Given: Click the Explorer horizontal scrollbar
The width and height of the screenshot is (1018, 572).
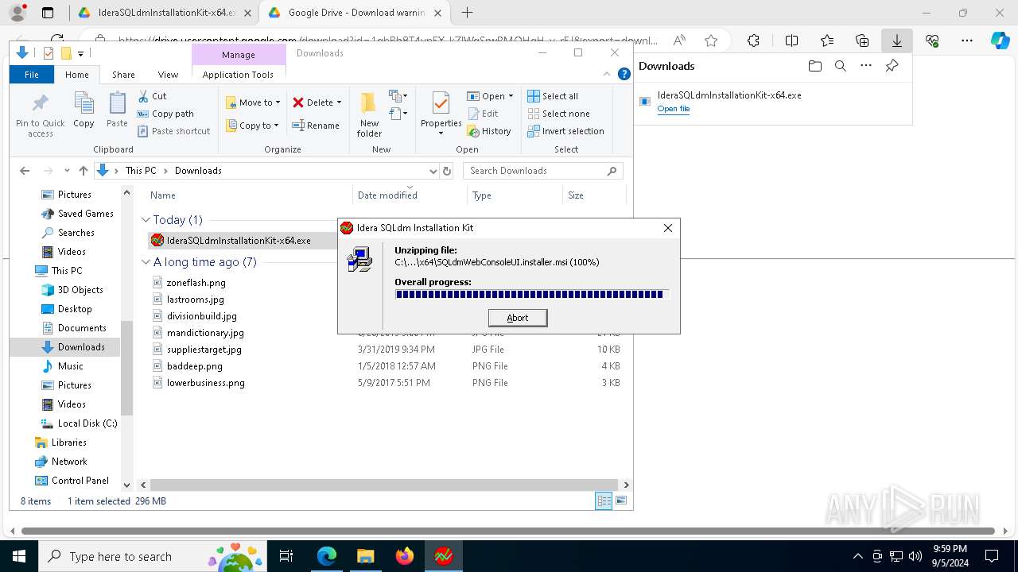Looking at the screenshot, I should coord(384,485).
